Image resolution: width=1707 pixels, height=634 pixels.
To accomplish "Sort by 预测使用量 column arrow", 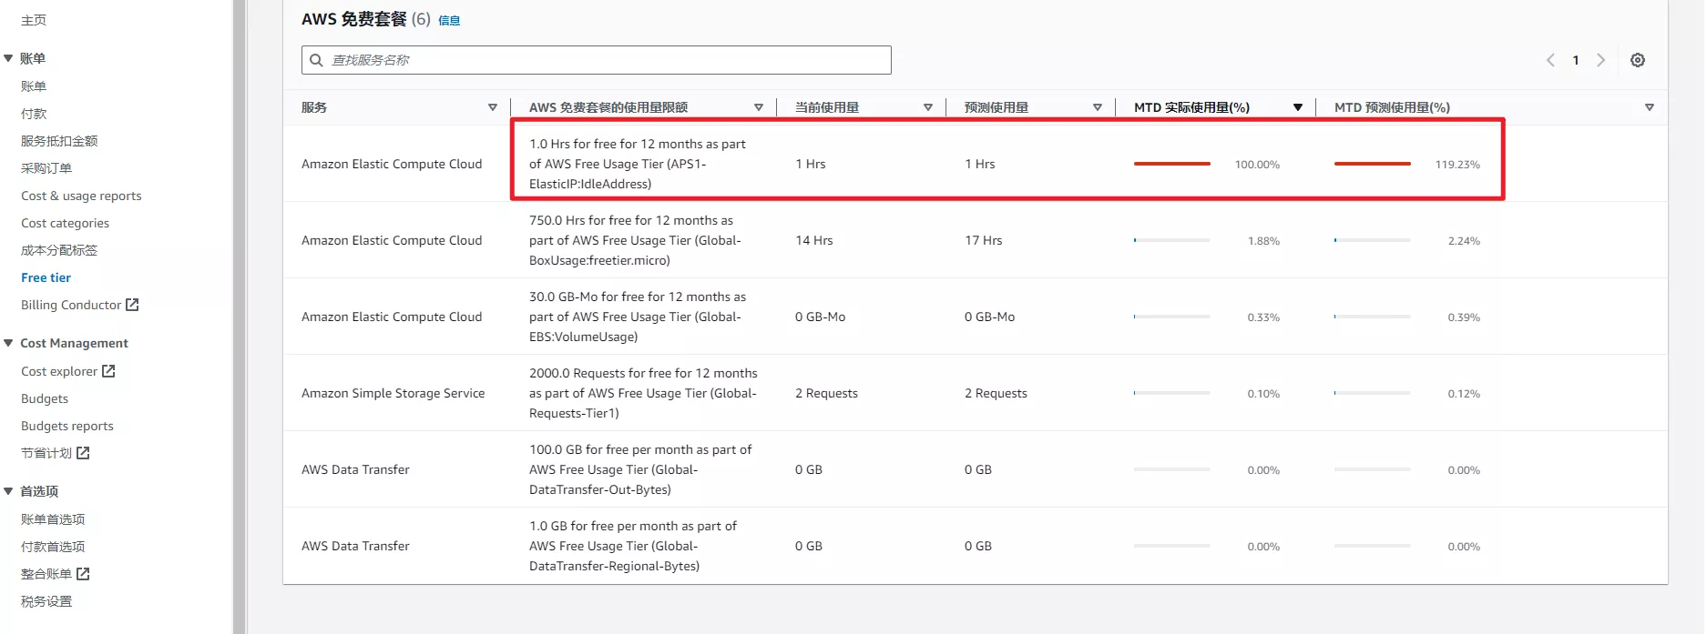I will click(x=1098, y=107).
